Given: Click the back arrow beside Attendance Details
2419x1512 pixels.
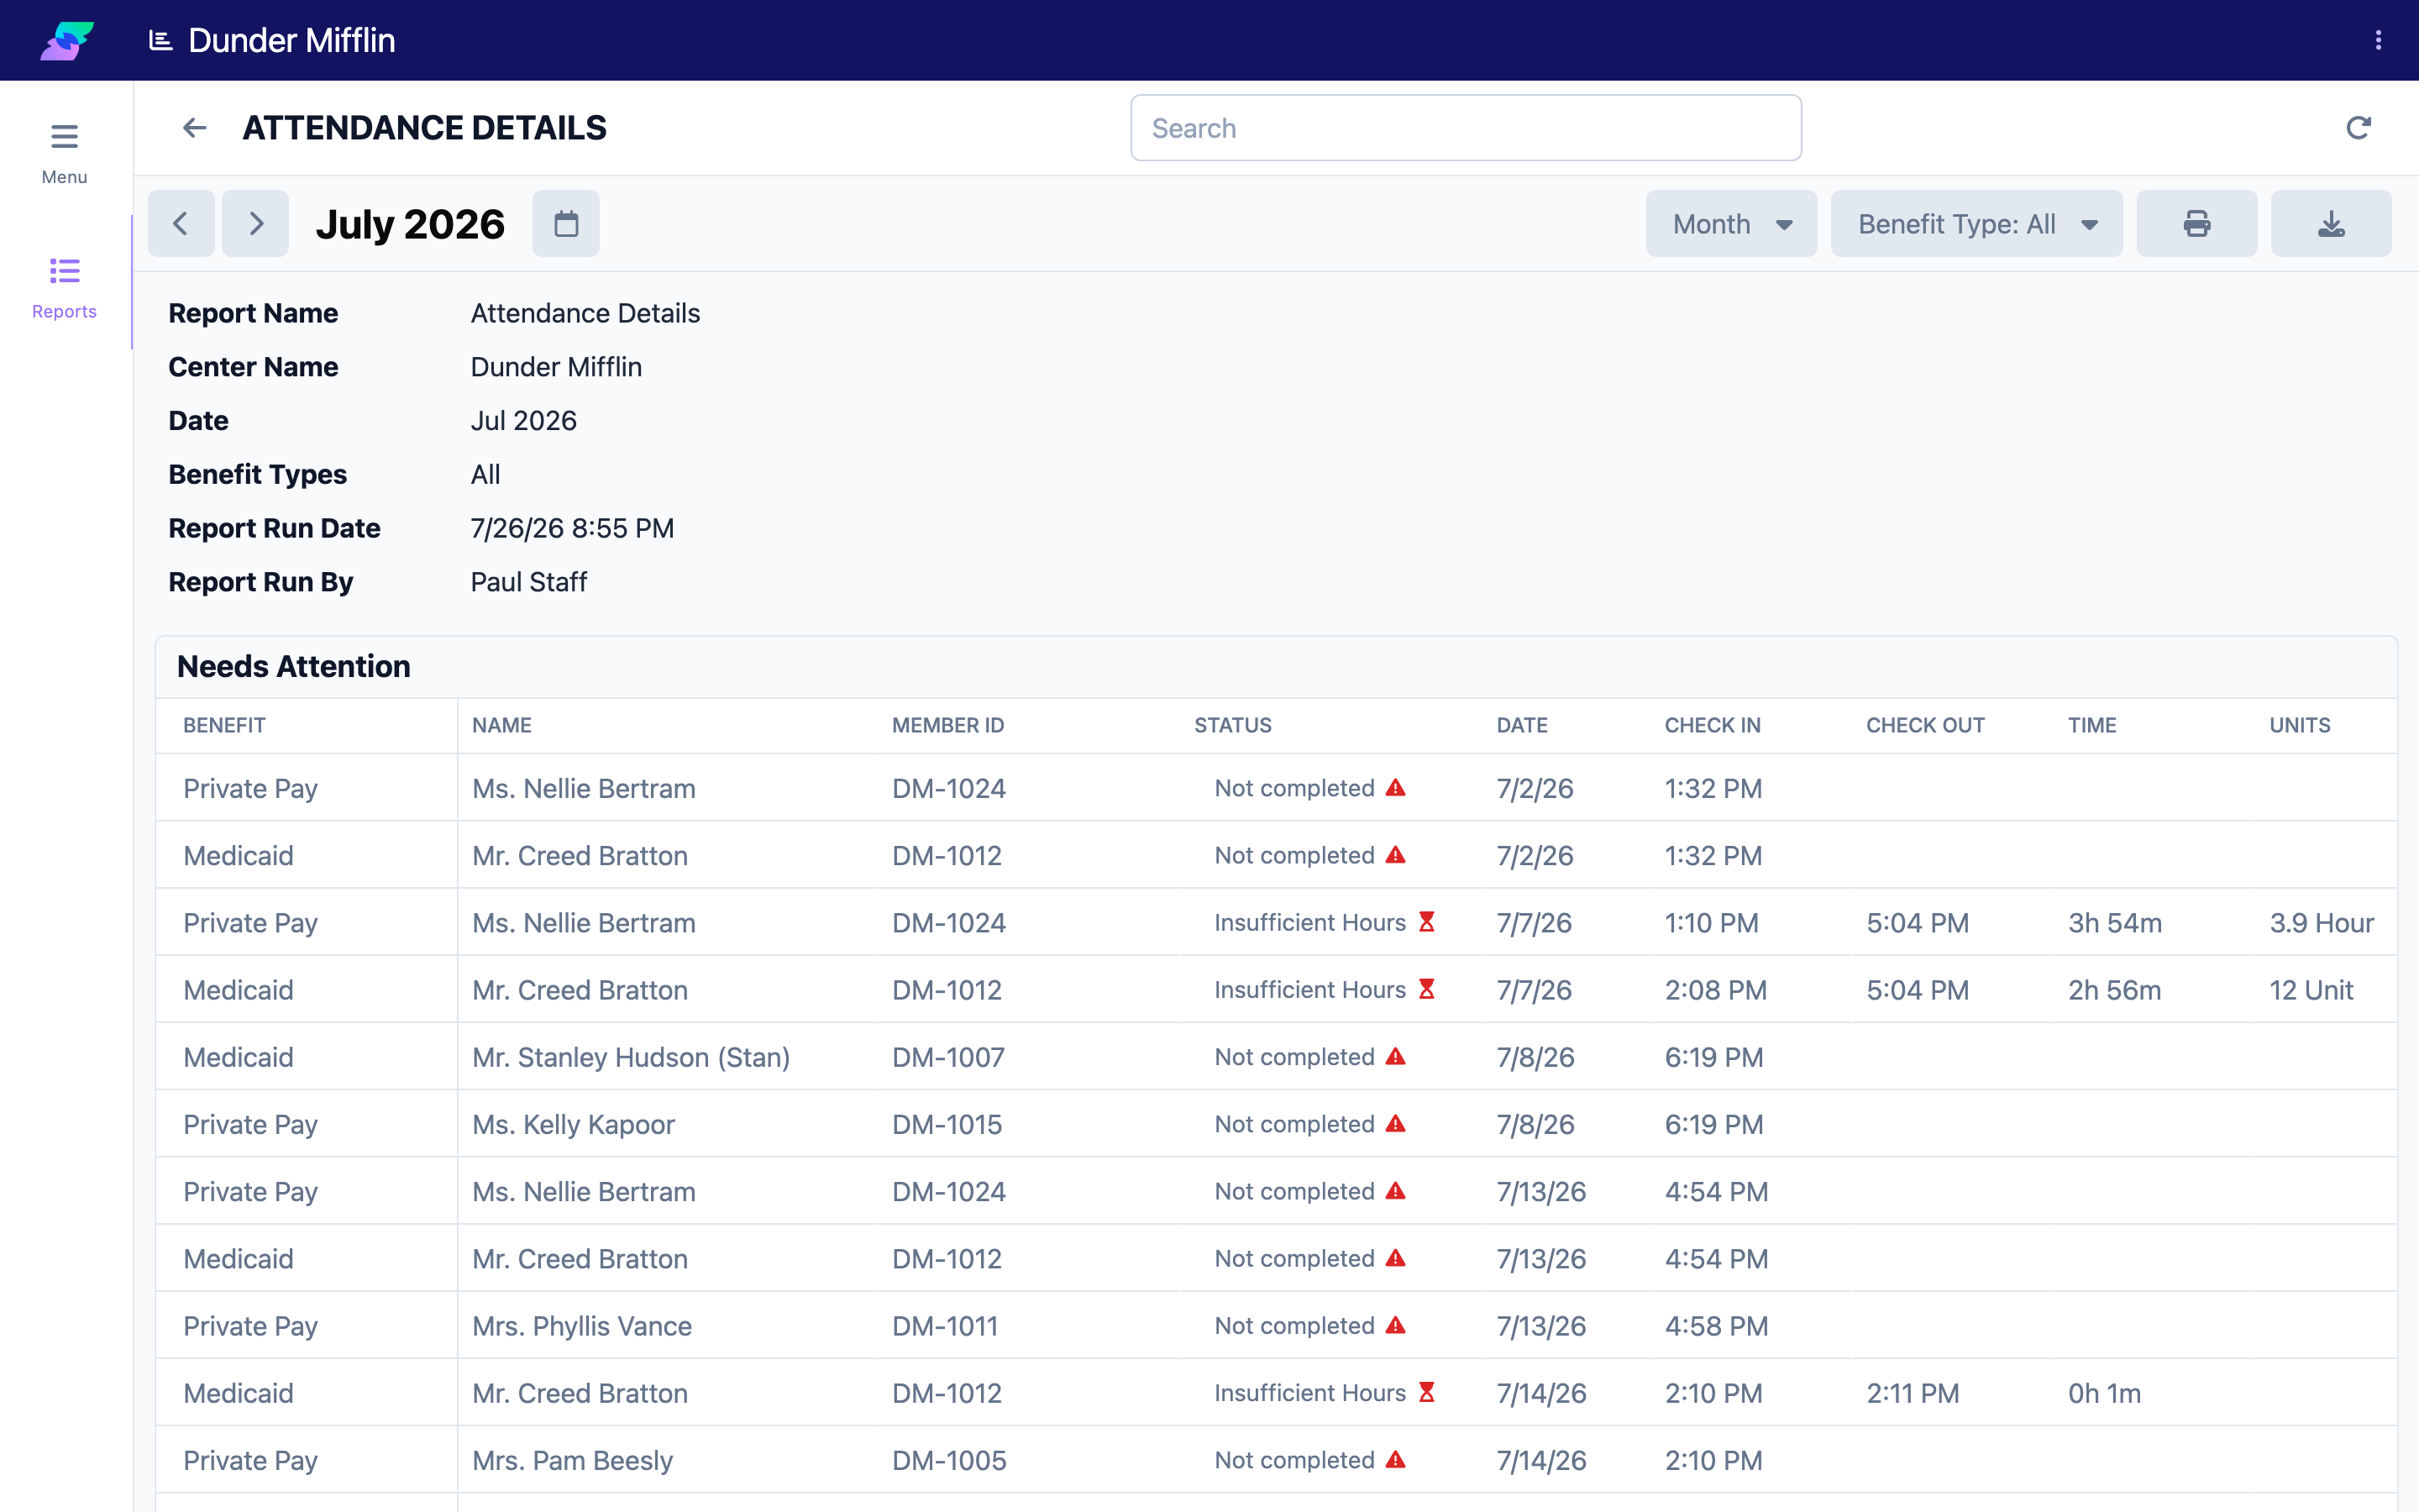Looking at the screenshot, I should 194,128.
